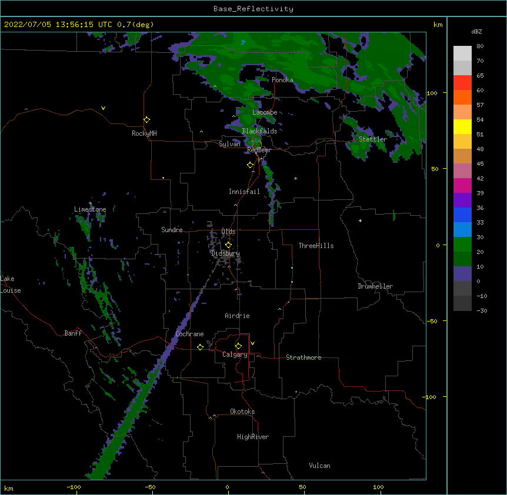Screen dimensions: 507x495
Task: Click the white plus marker west of Drumheller region
Action: pos(360,220)
